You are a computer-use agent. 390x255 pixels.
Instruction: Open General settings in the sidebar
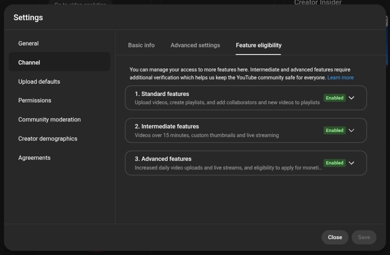29,43
